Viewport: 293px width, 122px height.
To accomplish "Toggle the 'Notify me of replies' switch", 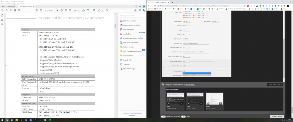I will [x=163, y=116].
